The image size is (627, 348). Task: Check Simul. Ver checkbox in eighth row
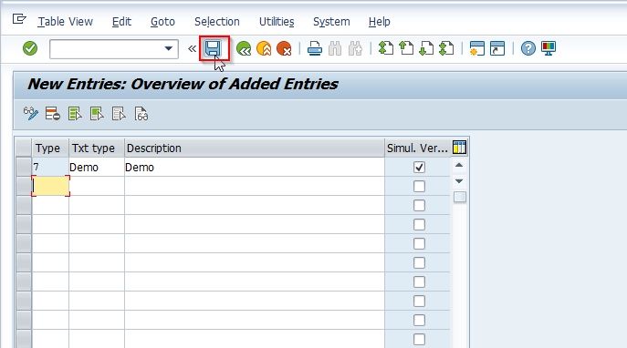click(x=419, y=302)
